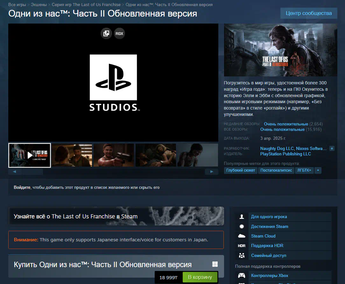Viewport: 345px width, 284px height.
Task: Click the game title breadcrumb link
Action: 169,5
